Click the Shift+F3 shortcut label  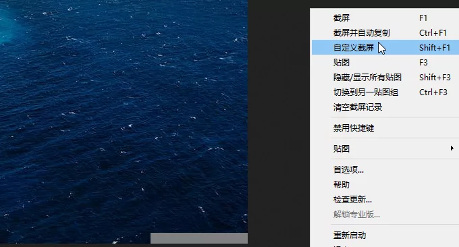point(435,77)
